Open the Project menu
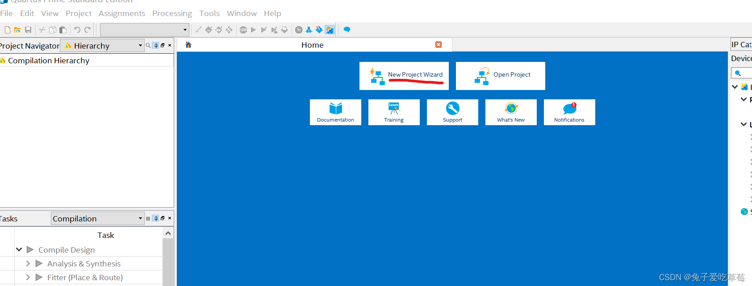Viewport: 752px width, 286px height. [79, 13]
